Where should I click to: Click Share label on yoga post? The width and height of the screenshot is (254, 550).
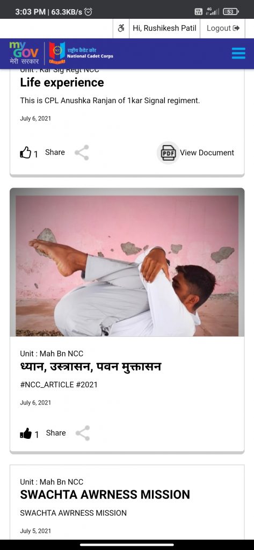56,433
